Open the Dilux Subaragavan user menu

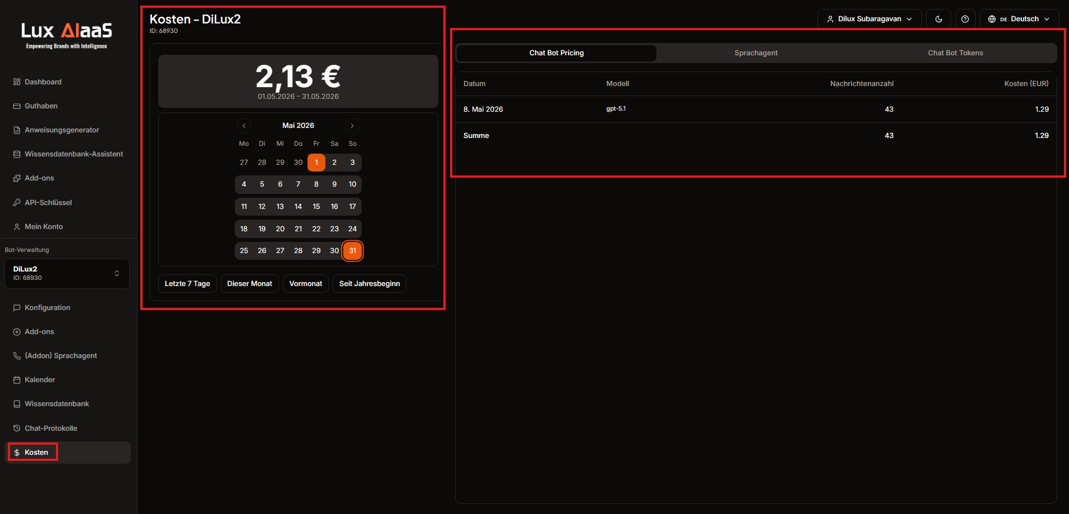(x=869, y=19)
